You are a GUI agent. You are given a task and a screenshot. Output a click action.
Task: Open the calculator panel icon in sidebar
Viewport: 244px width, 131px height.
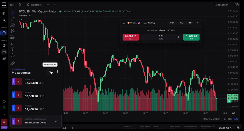click(4, 58)
